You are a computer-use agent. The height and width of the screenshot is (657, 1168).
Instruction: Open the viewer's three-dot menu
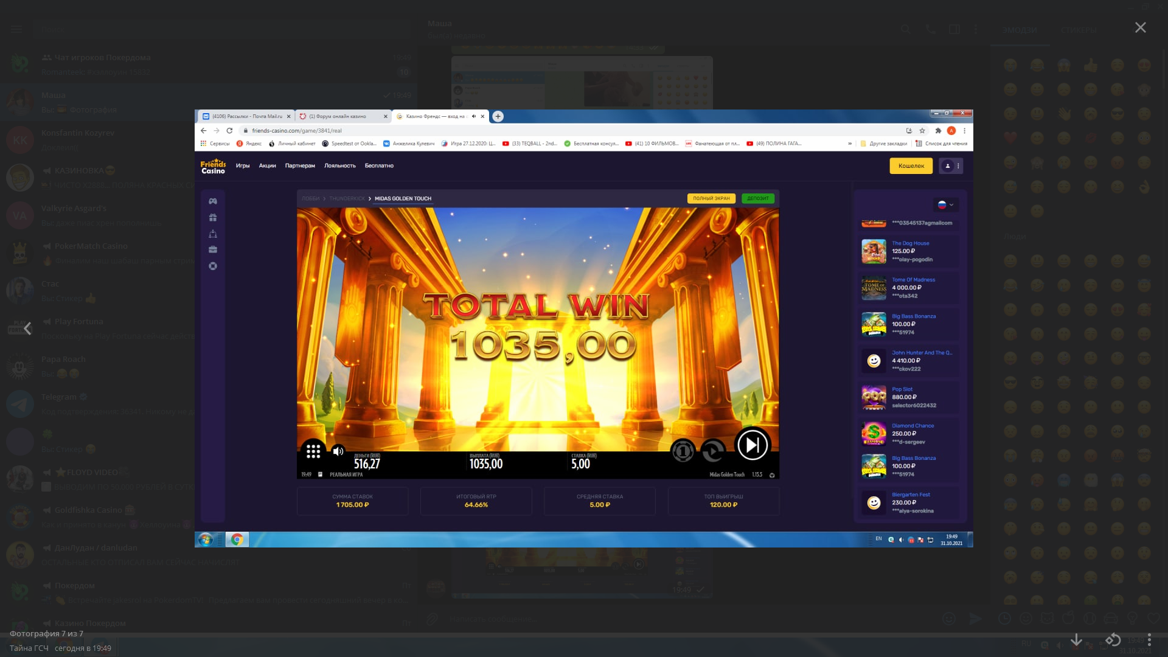pyautogui.click(x=1149, y=639)
